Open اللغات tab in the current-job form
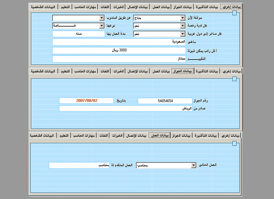The width and height of the screenshot is (274, 199). [x=104, y=135]
